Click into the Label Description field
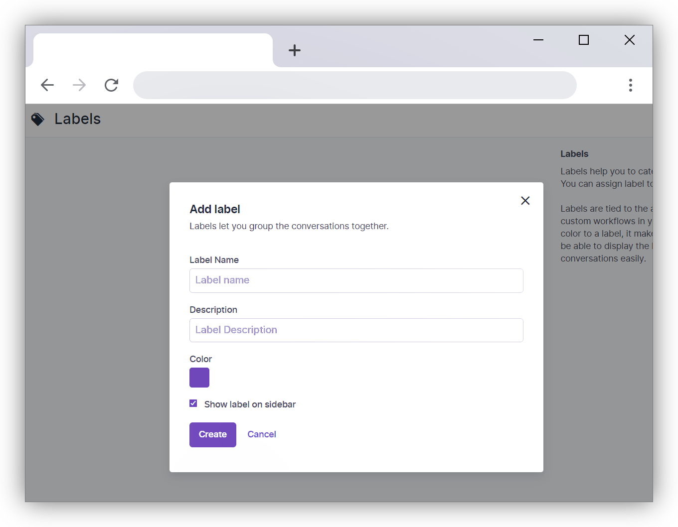 [x=356, y=330]
